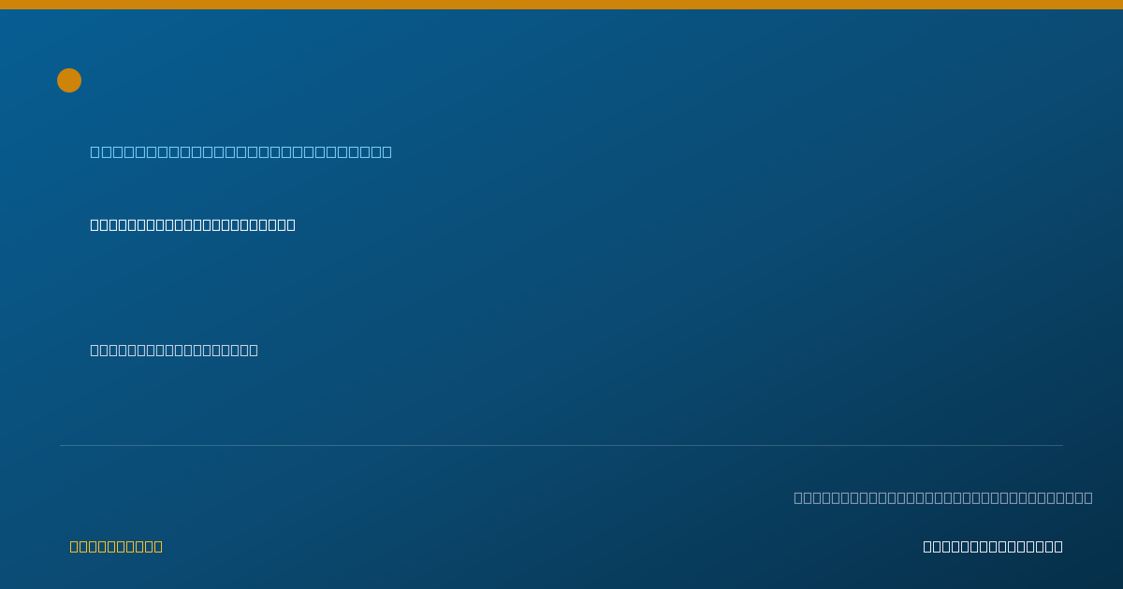1123x589 pixels.
Task: Click the last glyph box of the grey caption
Action: coord(1088,497)
